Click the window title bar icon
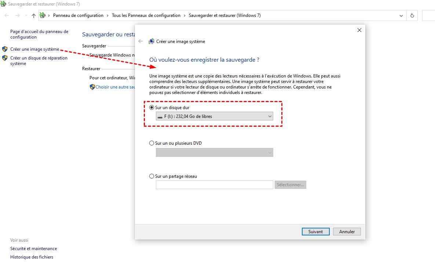435x267 pixels. (x=3, y=4)
